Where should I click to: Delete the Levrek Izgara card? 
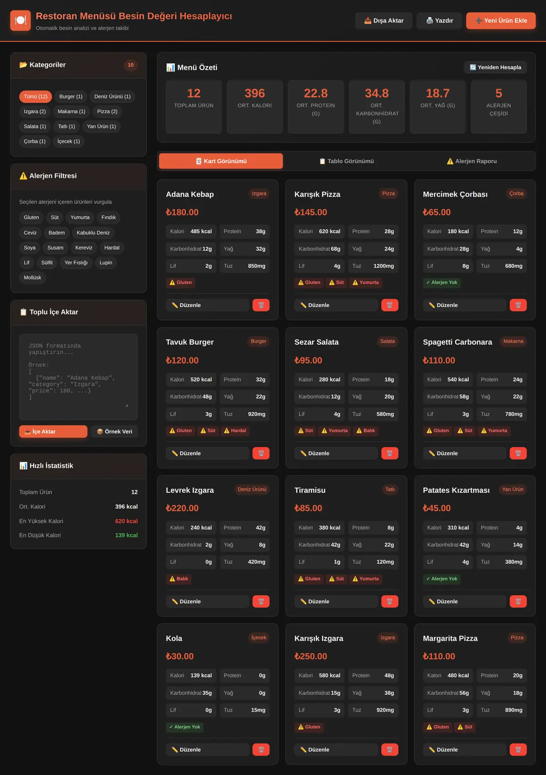coord(261,602)
